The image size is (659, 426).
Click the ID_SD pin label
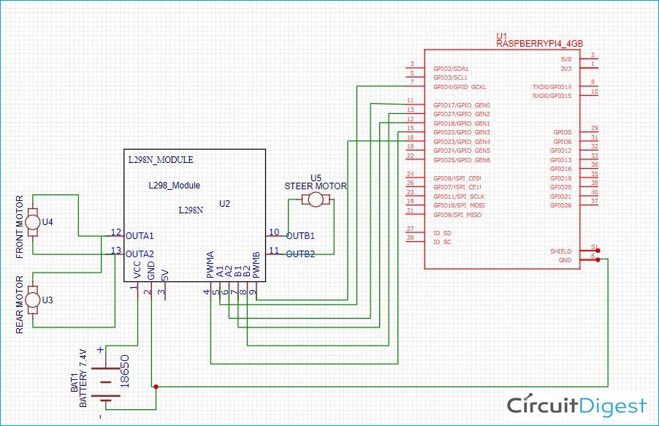pyautogui.click(x=442, y=233)
